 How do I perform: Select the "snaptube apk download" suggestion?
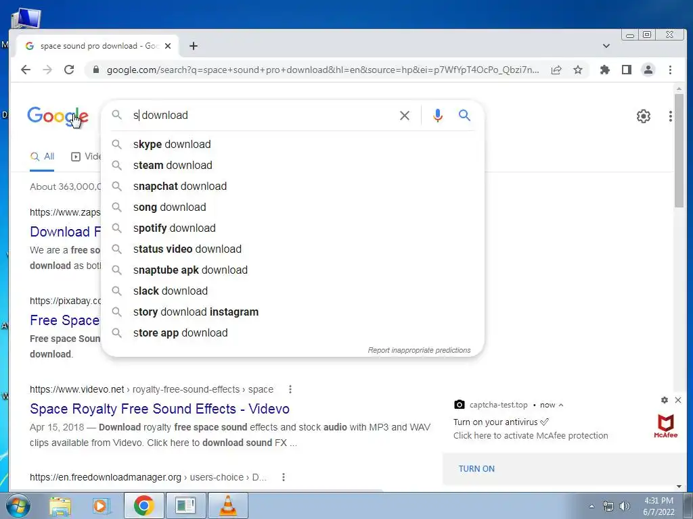tap(292, 270)
